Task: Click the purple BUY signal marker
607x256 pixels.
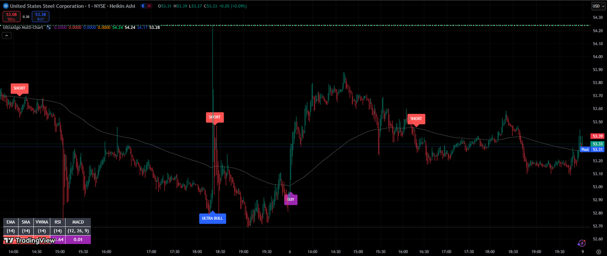Action: click(290, 199)
